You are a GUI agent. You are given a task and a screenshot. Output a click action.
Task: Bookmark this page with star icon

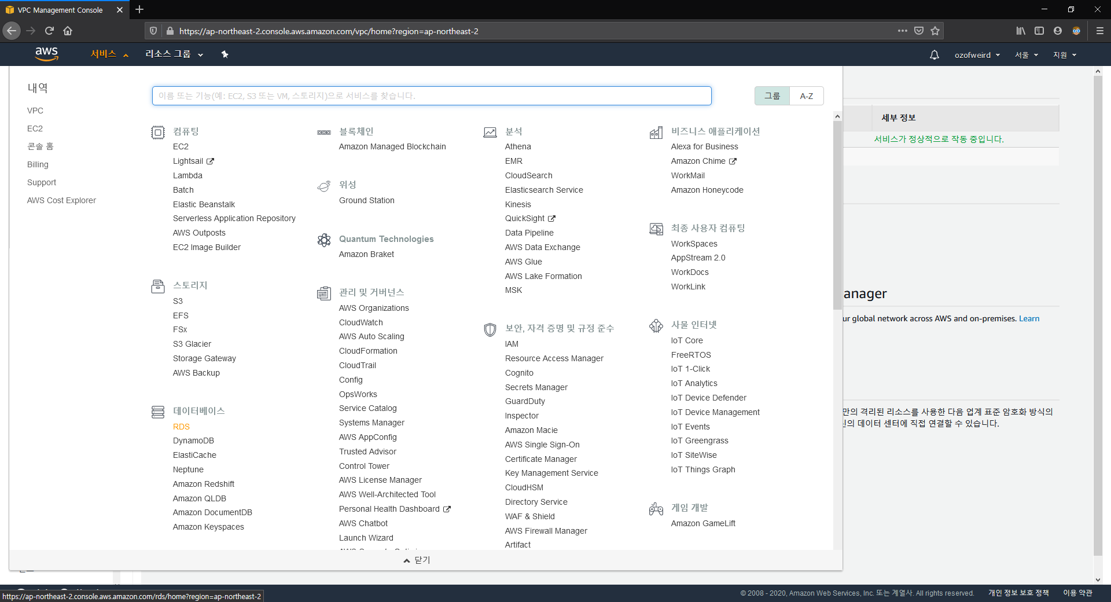tap(935, 31)
